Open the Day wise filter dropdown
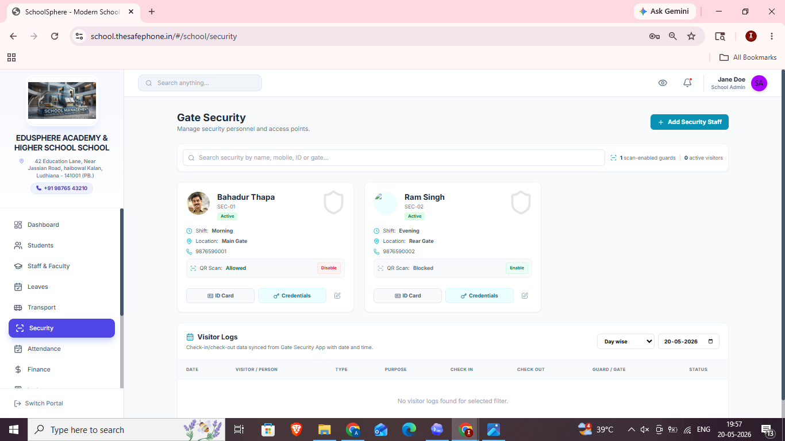The width and height of the screenshot is (785, 441). click(x=626, y=341)
